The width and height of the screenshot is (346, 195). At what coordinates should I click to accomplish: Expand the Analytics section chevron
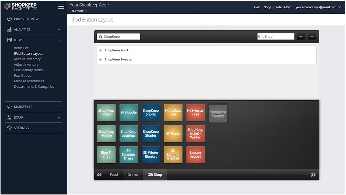tap(59, 30)
